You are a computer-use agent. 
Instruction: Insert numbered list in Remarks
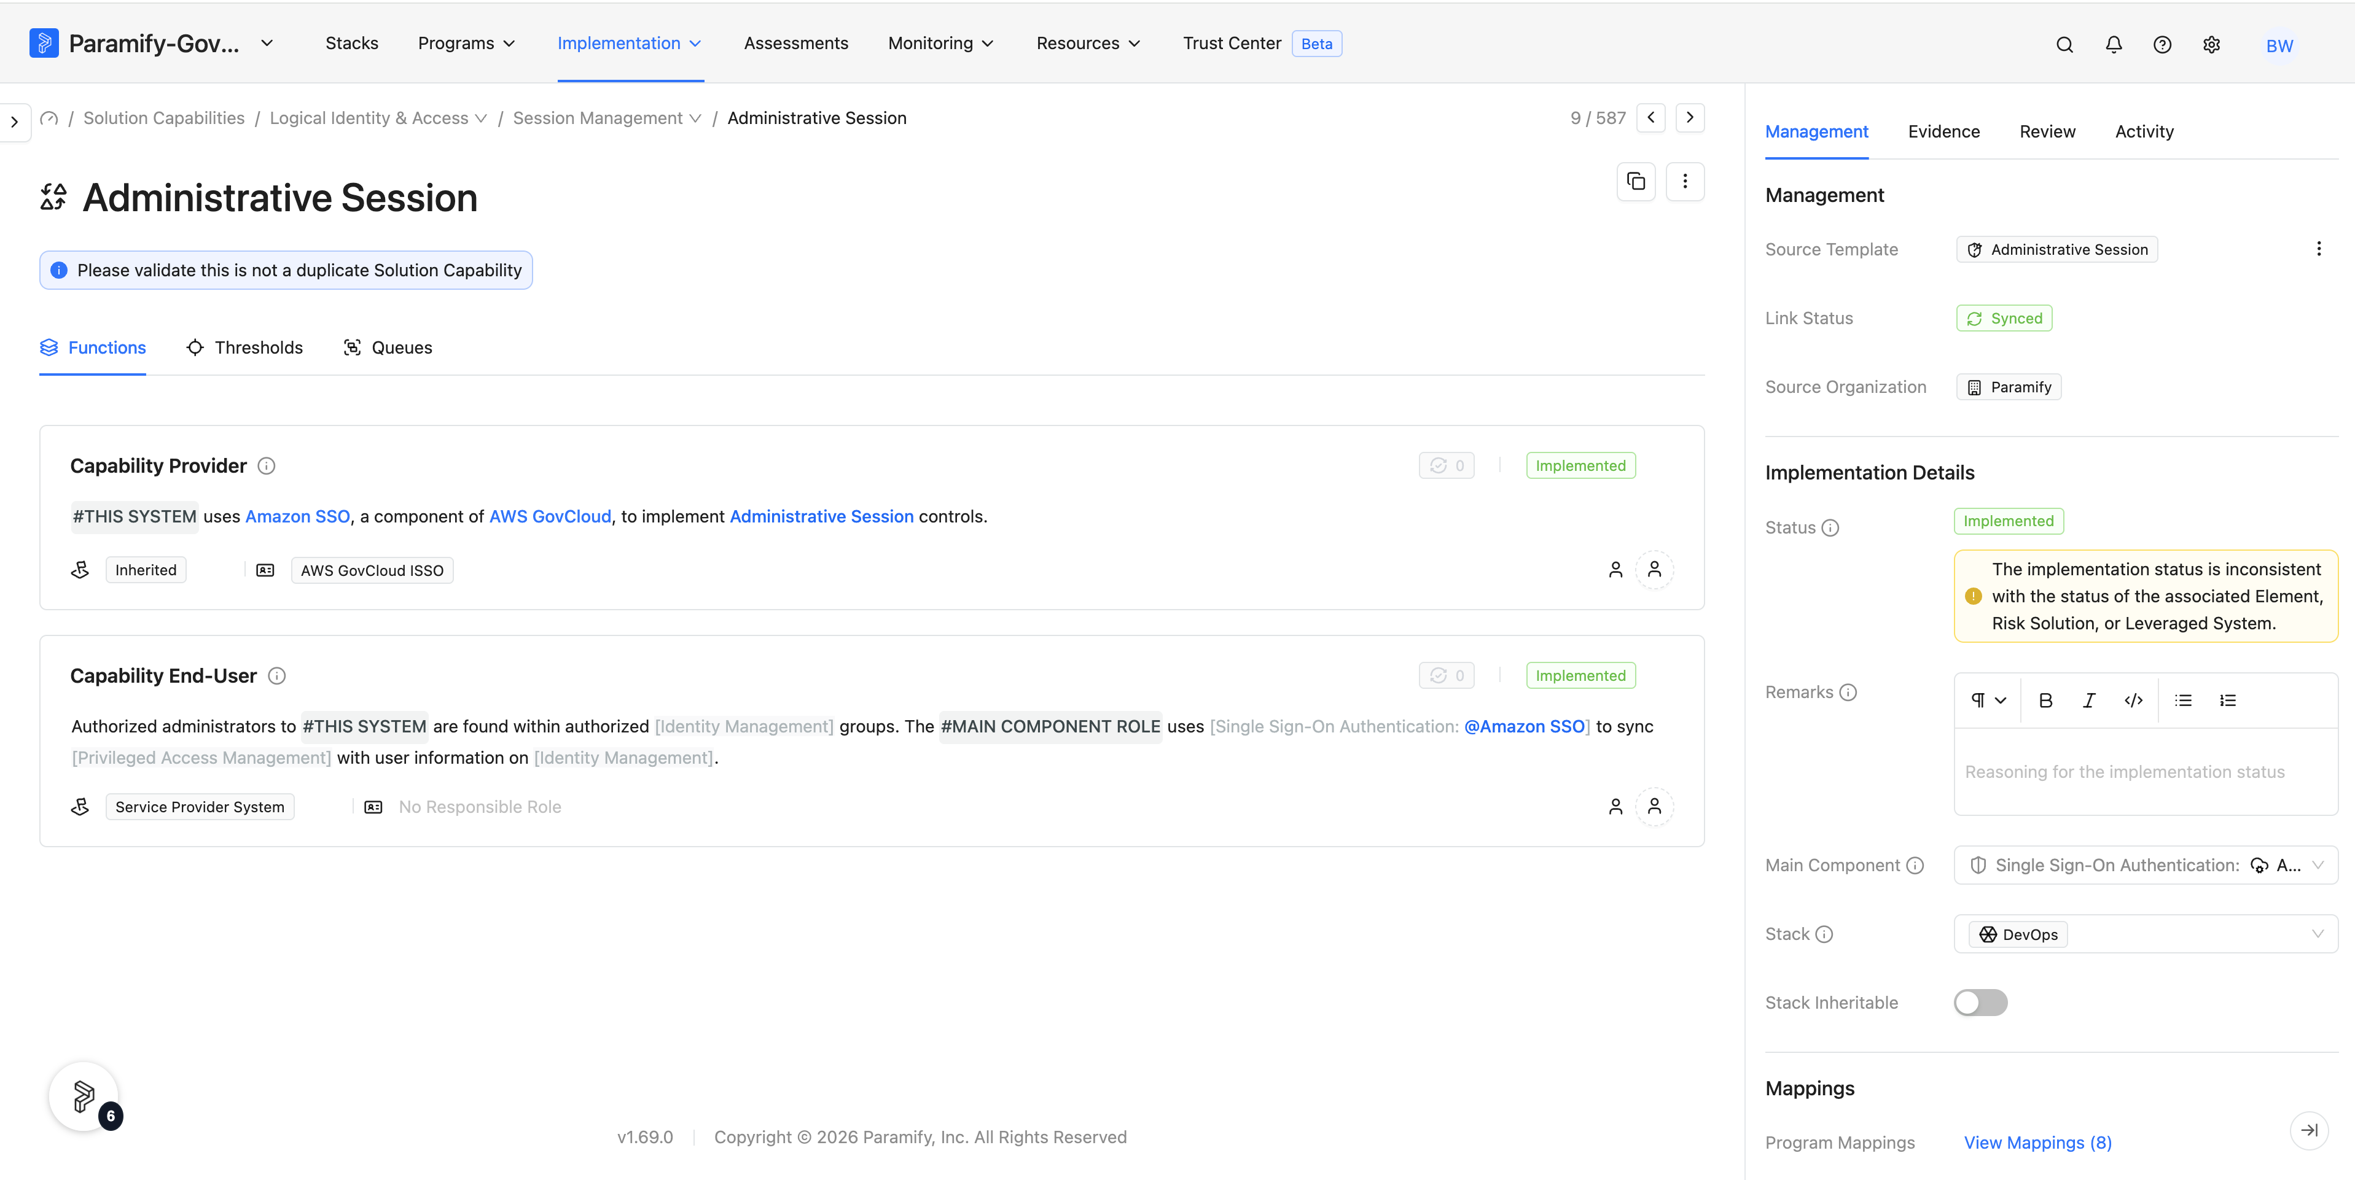point(2228,700)
